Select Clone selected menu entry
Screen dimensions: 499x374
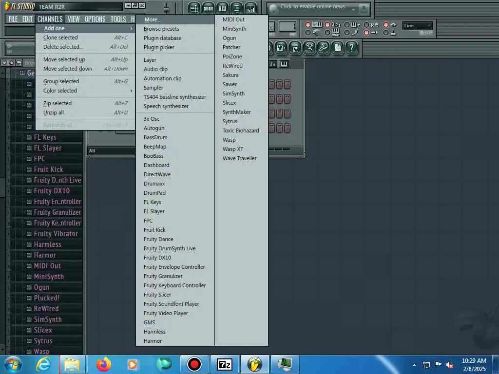(x=85, y=37)
